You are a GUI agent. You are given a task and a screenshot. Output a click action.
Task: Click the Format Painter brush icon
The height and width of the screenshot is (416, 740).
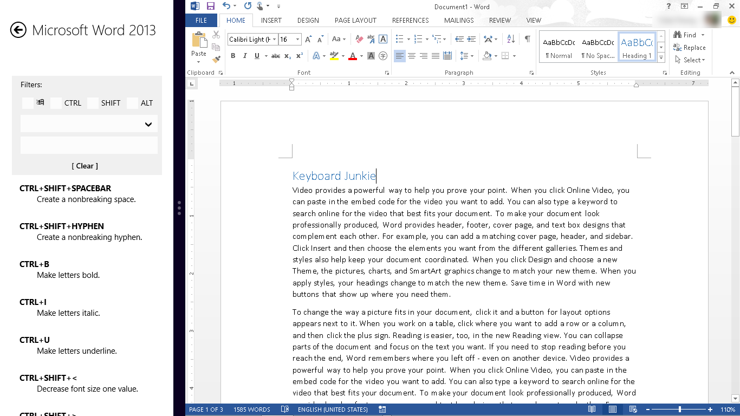pos(216,59)
